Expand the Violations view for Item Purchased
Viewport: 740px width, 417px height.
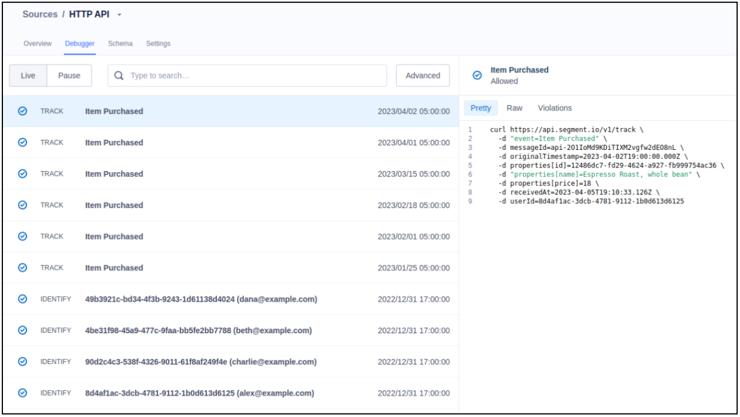point(554,108)
